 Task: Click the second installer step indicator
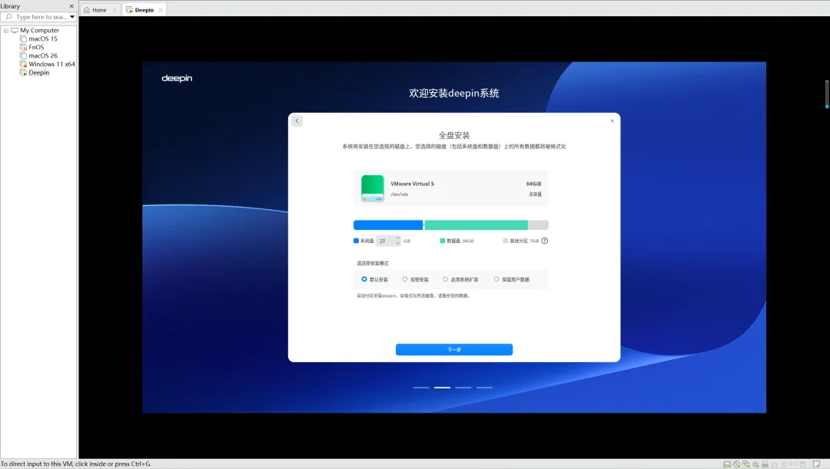tap(442, 388)
